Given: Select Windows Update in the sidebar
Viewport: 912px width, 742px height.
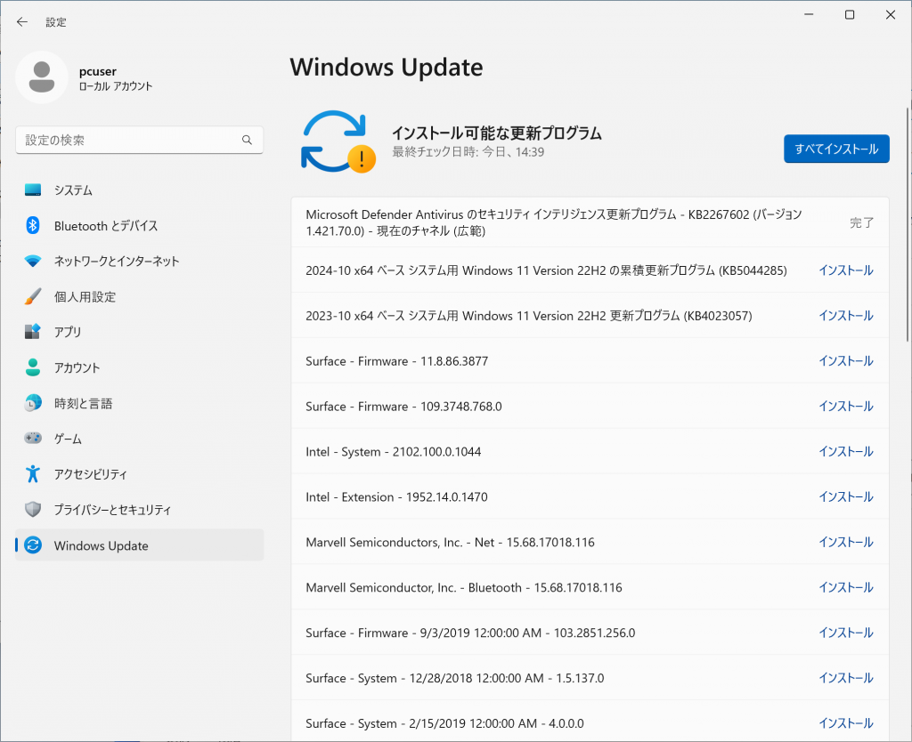Looking at the screenshot, I should [140, 545].
